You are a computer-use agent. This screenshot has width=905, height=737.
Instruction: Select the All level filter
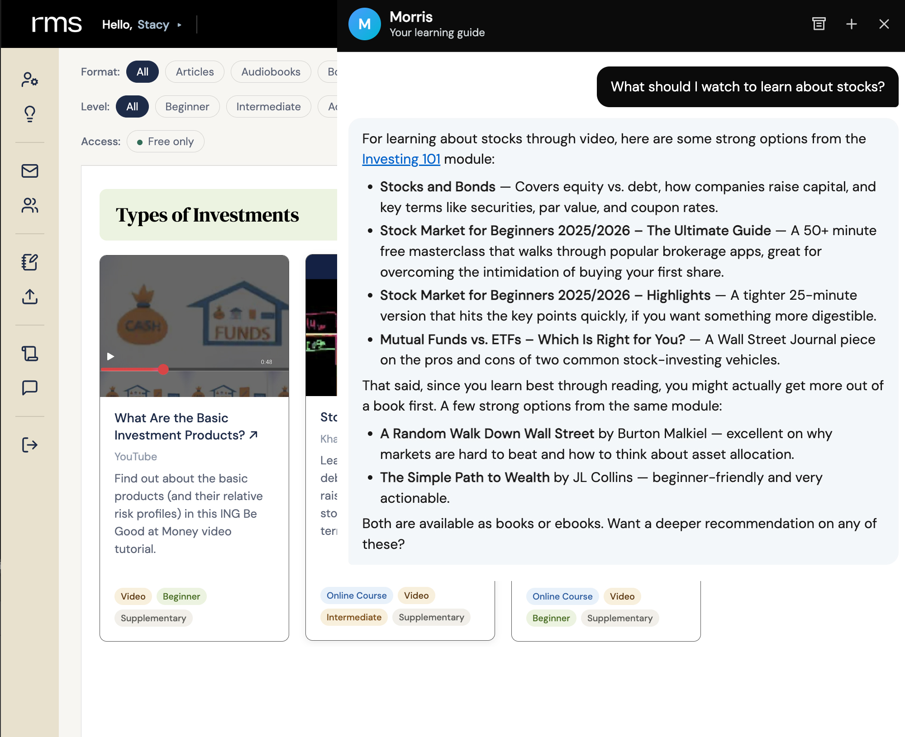pyautogui.click(x=132, y=107)
